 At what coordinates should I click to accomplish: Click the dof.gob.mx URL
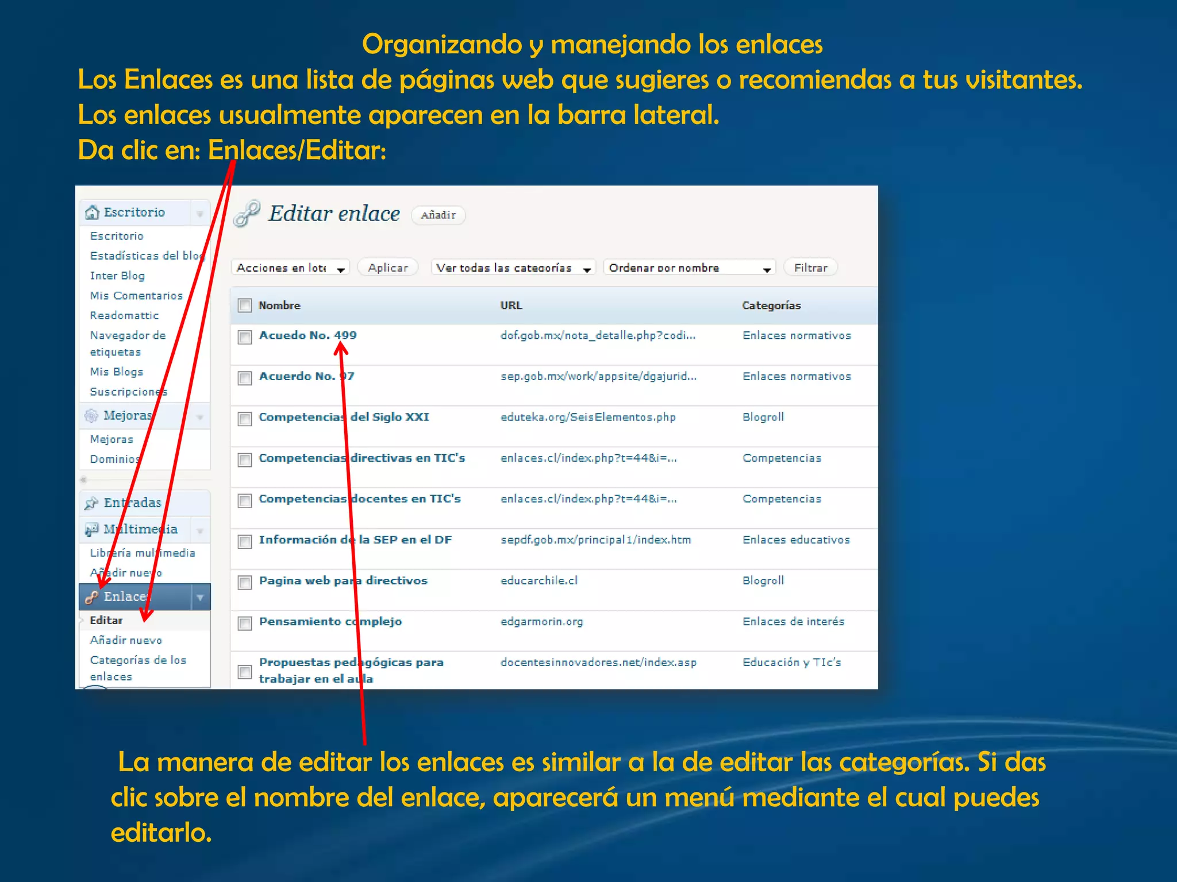(x=598, y=335)
